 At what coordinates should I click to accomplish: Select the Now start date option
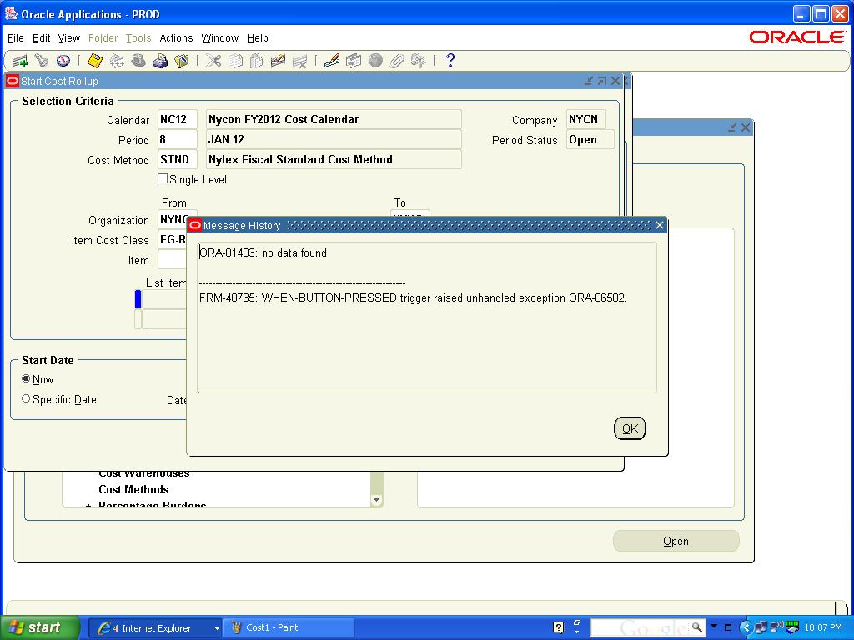point(26,379)
